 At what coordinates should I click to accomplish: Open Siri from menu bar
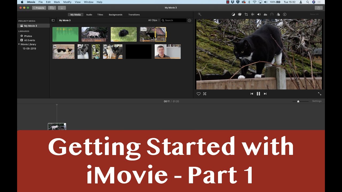(313, 2)
